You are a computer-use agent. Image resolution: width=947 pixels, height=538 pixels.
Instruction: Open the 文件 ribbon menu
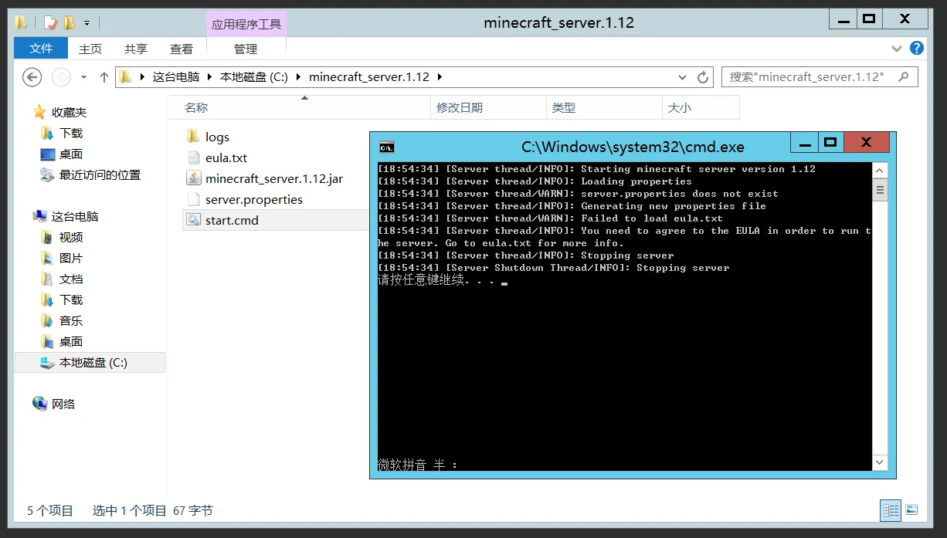tap(41, 49)
